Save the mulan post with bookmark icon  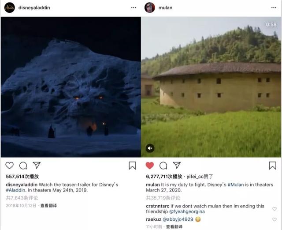tap(273, 166)
